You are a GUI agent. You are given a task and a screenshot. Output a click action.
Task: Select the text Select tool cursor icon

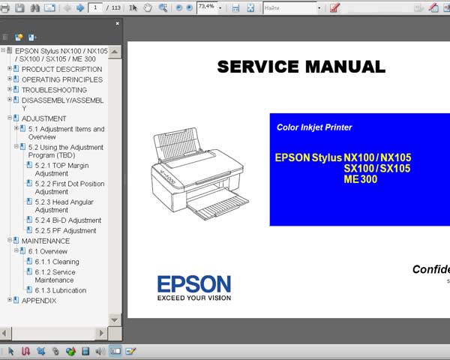[x=133, y=8]
